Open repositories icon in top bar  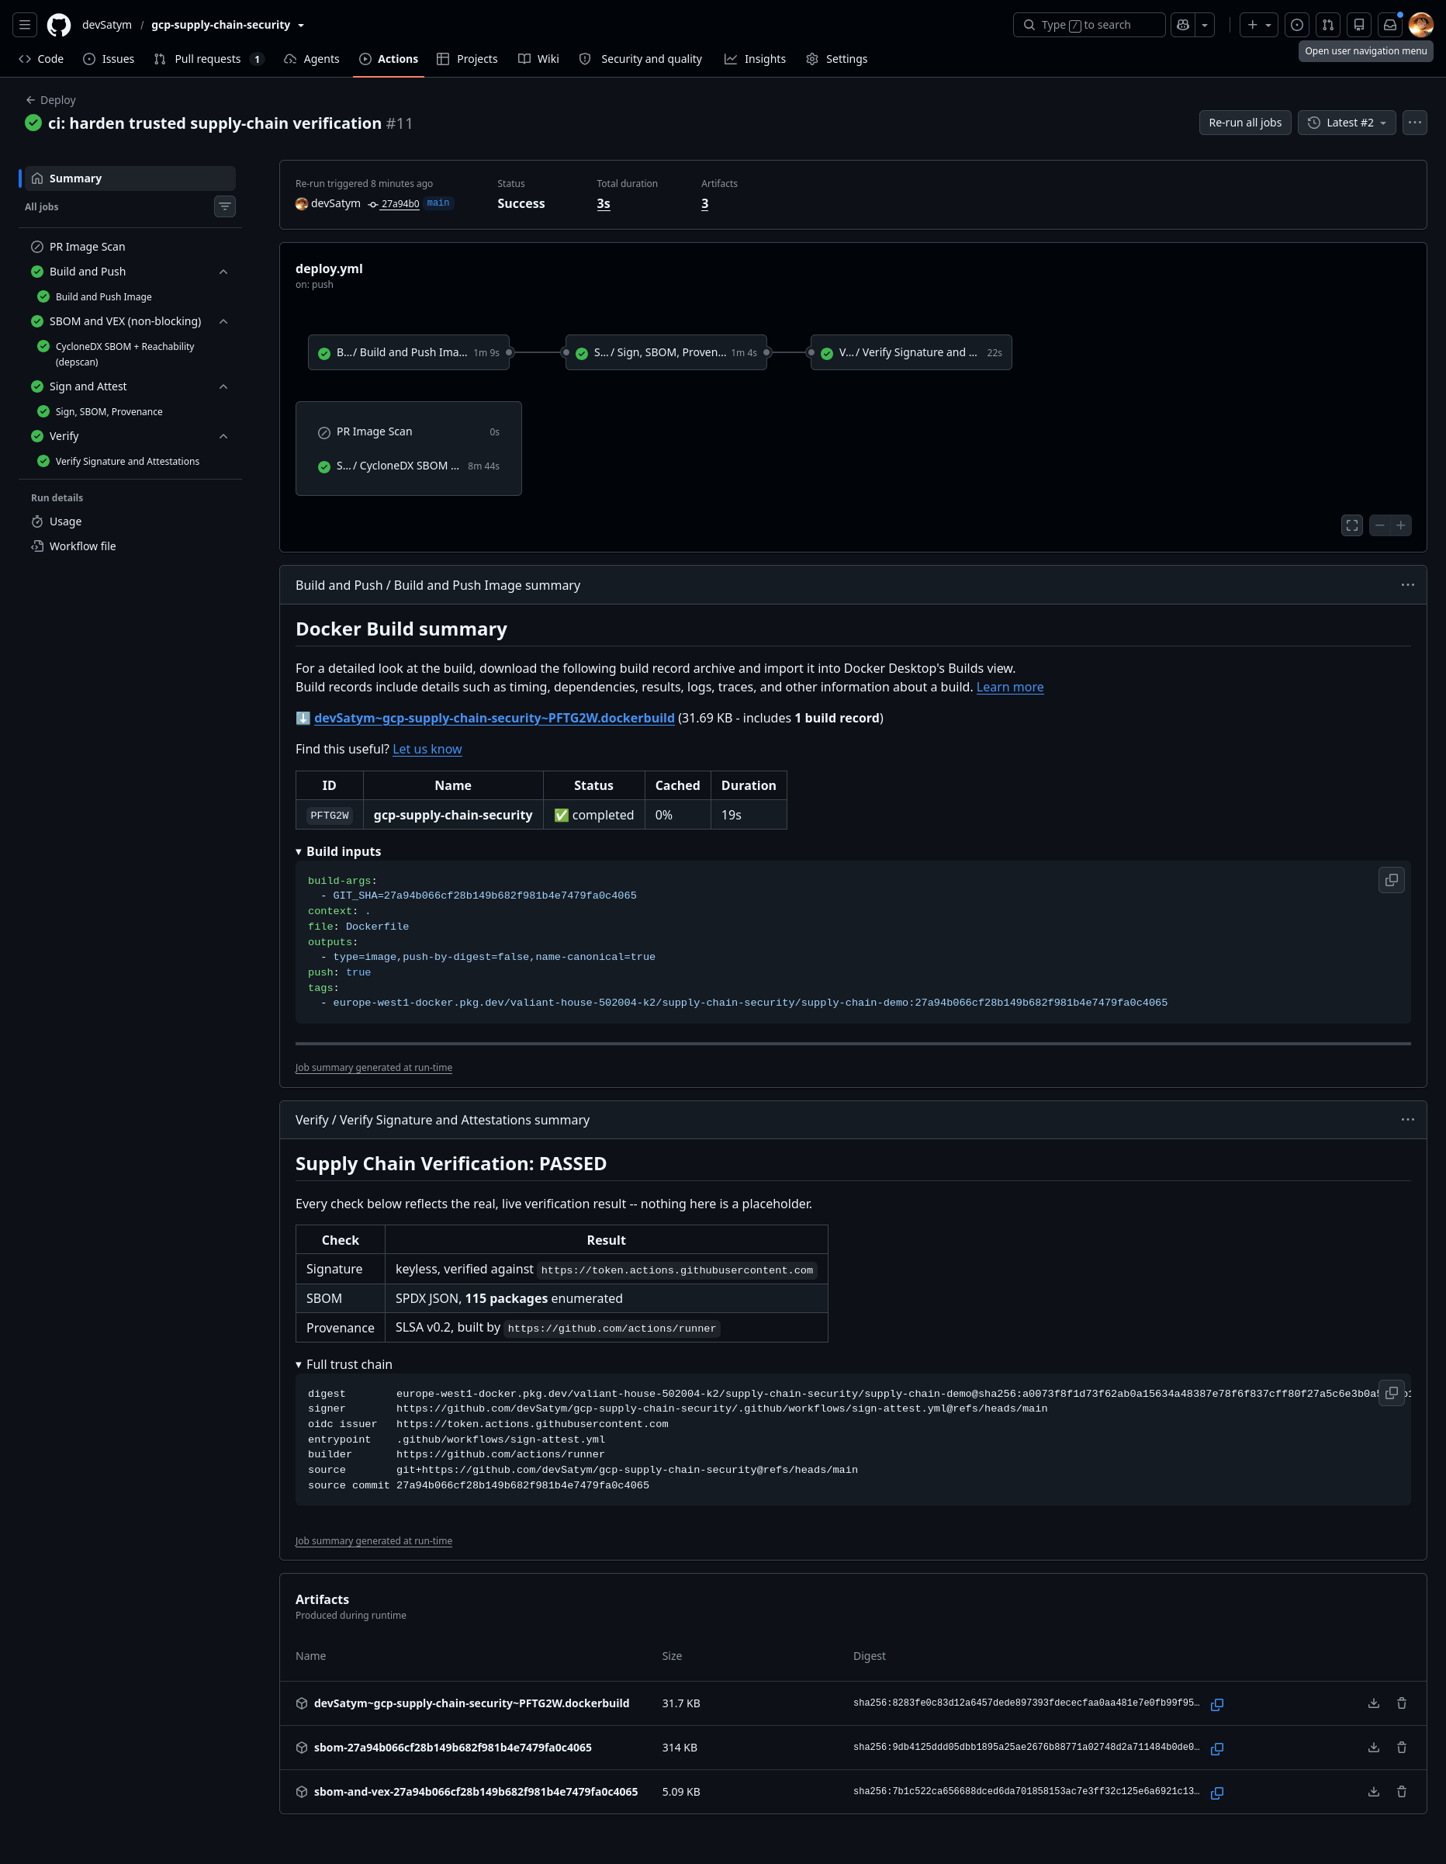pos(1359,25)
